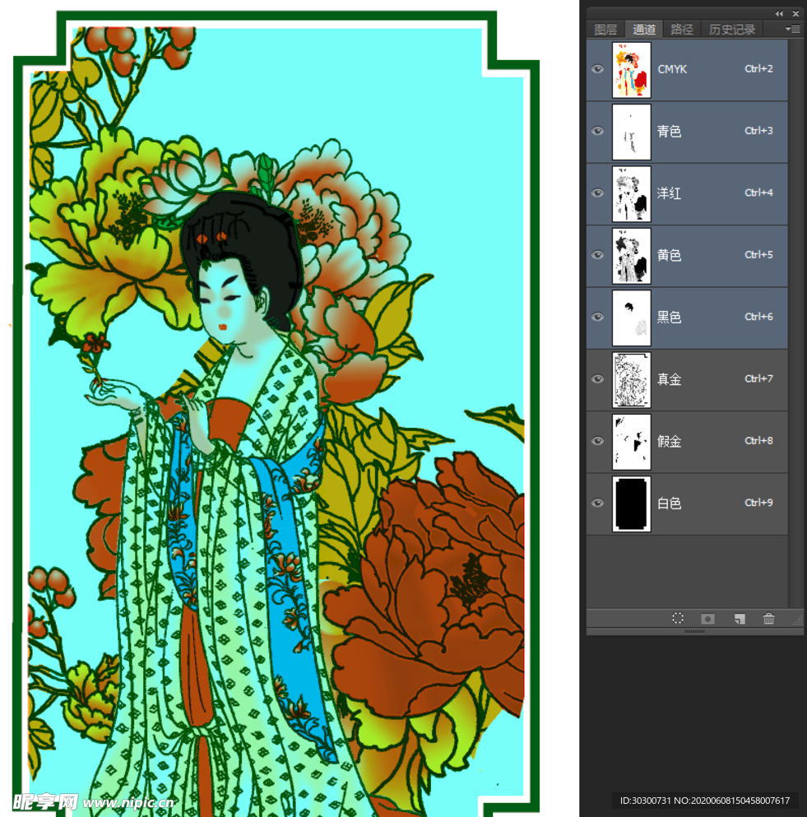Select the 洋红 channel row
Image resolution: width=807 pixels, height=817 pixels.
(699, 193)
